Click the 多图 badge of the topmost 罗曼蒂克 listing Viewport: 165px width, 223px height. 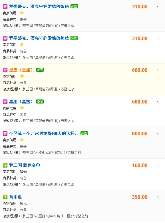click(74, 6)
